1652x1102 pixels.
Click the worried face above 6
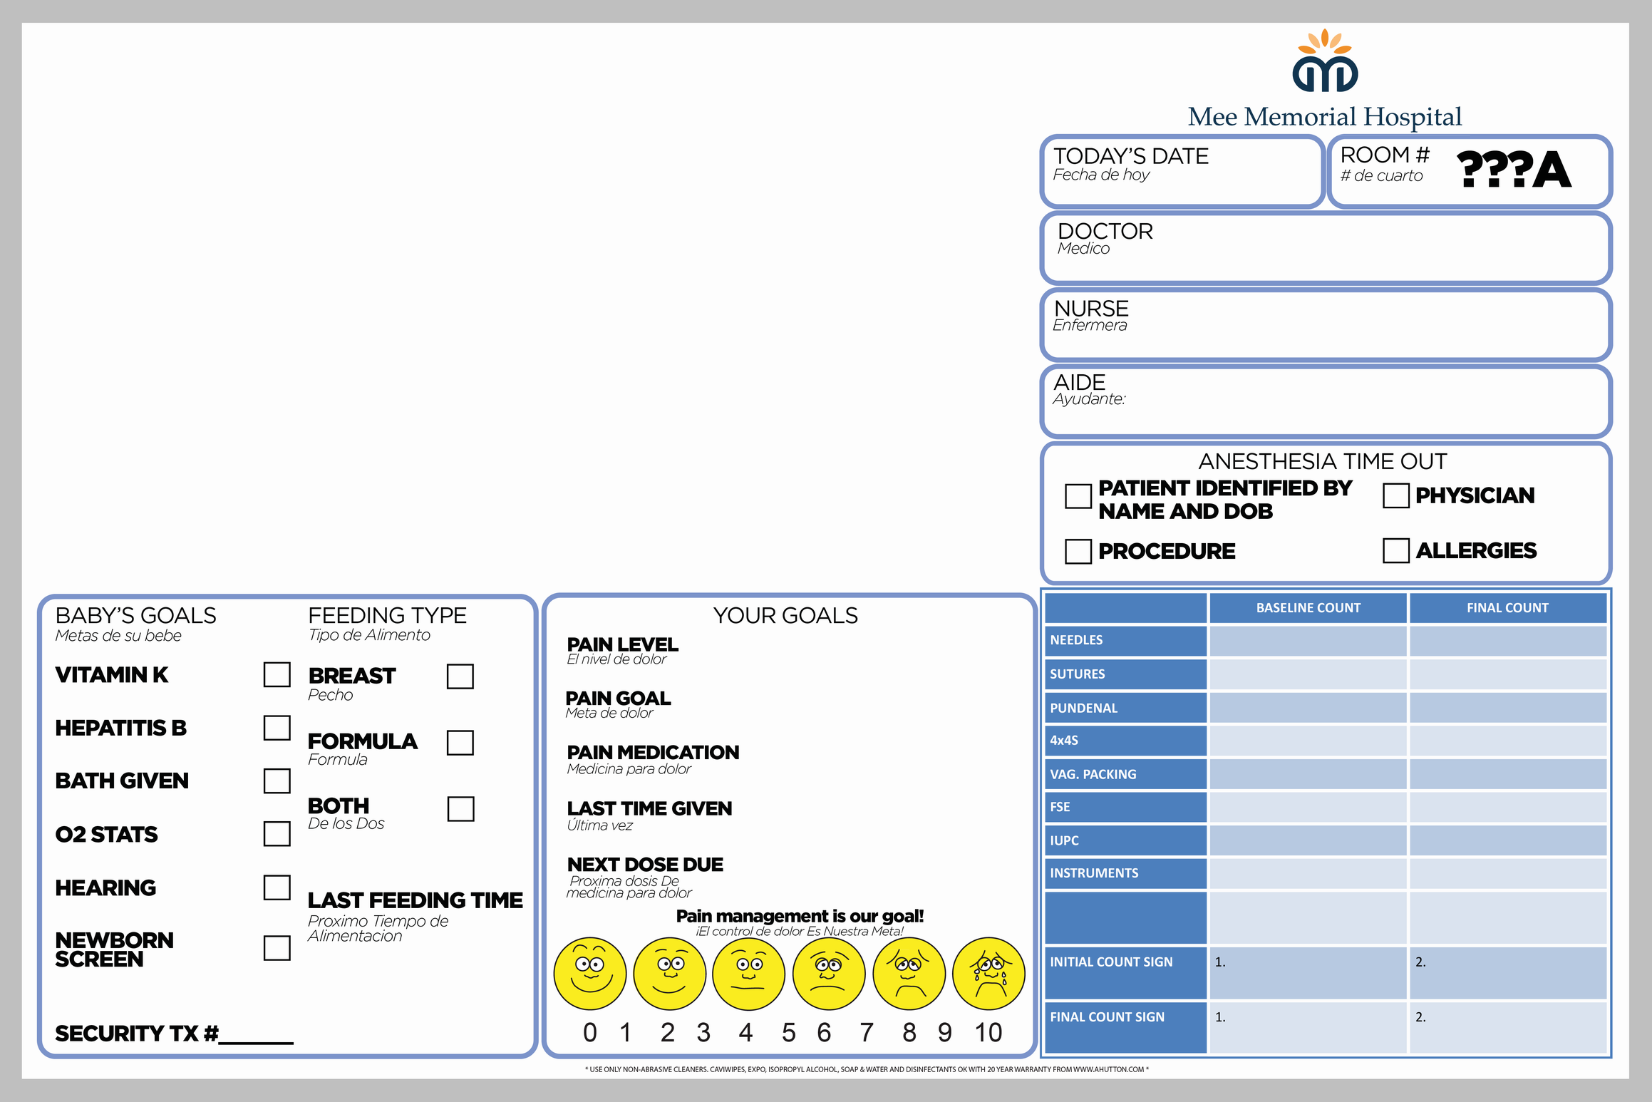[x=828, y=973]
